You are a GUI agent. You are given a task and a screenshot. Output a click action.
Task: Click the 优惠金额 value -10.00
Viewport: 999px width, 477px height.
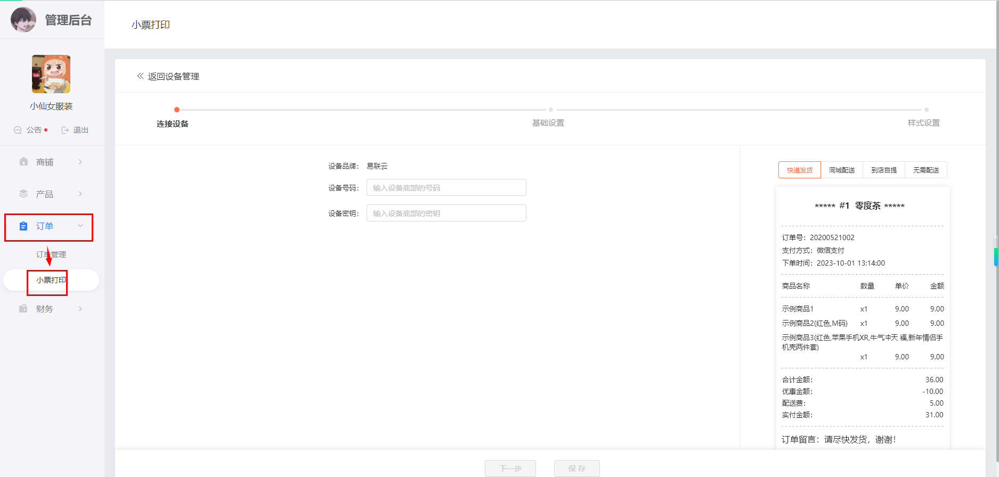pyautogui.click(x=933, y=391)
